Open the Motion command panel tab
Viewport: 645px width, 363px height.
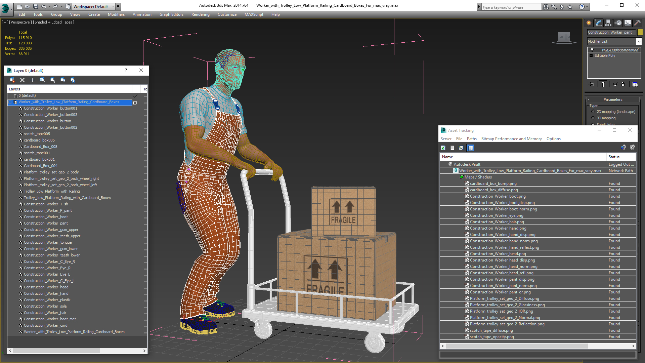click(618, 23)
